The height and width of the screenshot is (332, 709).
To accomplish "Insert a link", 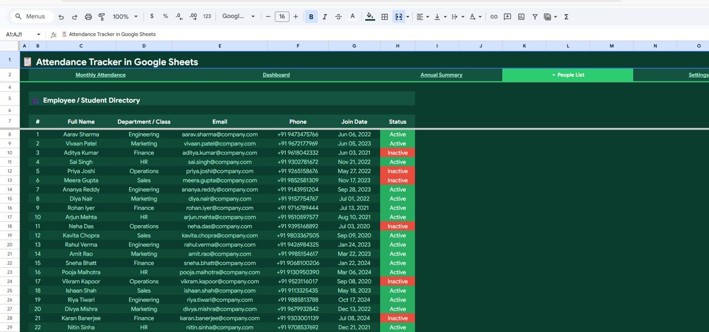I will [494, 17].
